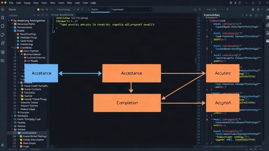Viewport: 269px width, 151px height.
Task: Select the blue Acceptance diagram node
Action: (41, 73)
